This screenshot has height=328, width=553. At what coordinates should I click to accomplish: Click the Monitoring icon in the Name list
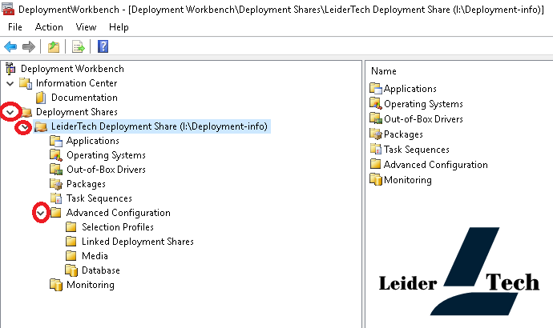coord(376,179)
